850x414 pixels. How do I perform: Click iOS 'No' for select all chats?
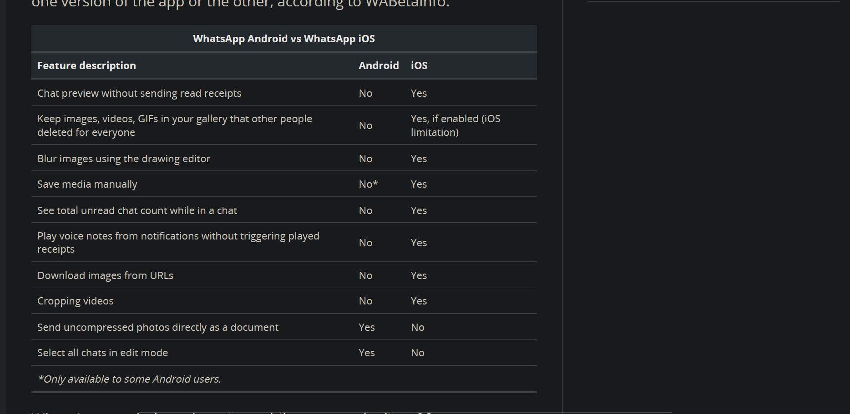tap(418, 353)
